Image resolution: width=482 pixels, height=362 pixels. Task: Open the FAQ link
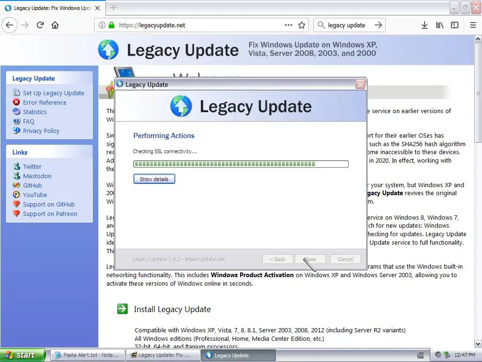[x=29, y=121]
